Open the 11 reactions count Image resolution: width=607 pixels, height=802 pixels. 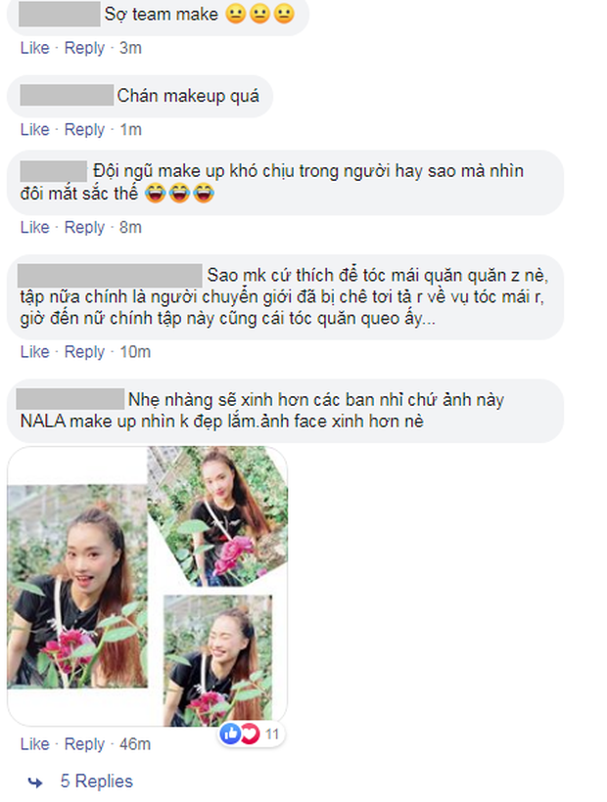click(x=272, y=735)
